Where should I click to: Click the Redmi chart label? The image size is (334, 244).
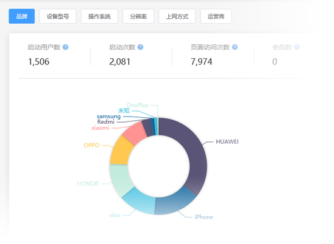click(106, 122)
